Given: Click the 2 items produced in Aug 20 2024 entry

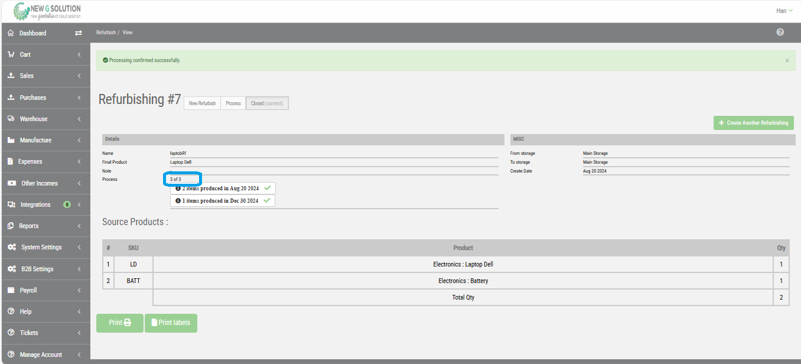Looking at the screenshot, I should click(x=223, y=188).
